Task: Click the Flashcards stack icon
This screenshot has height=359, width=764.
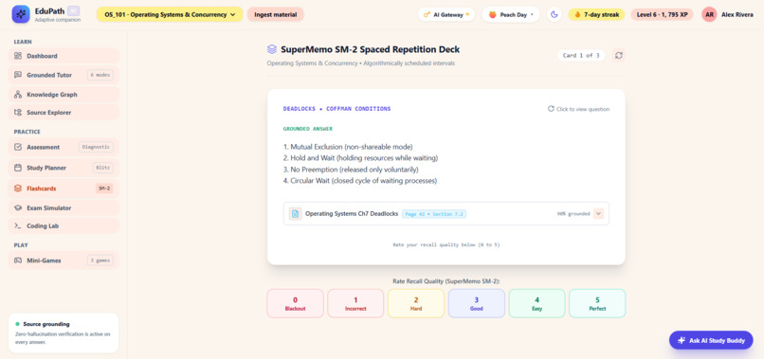Action: [18, 188]
